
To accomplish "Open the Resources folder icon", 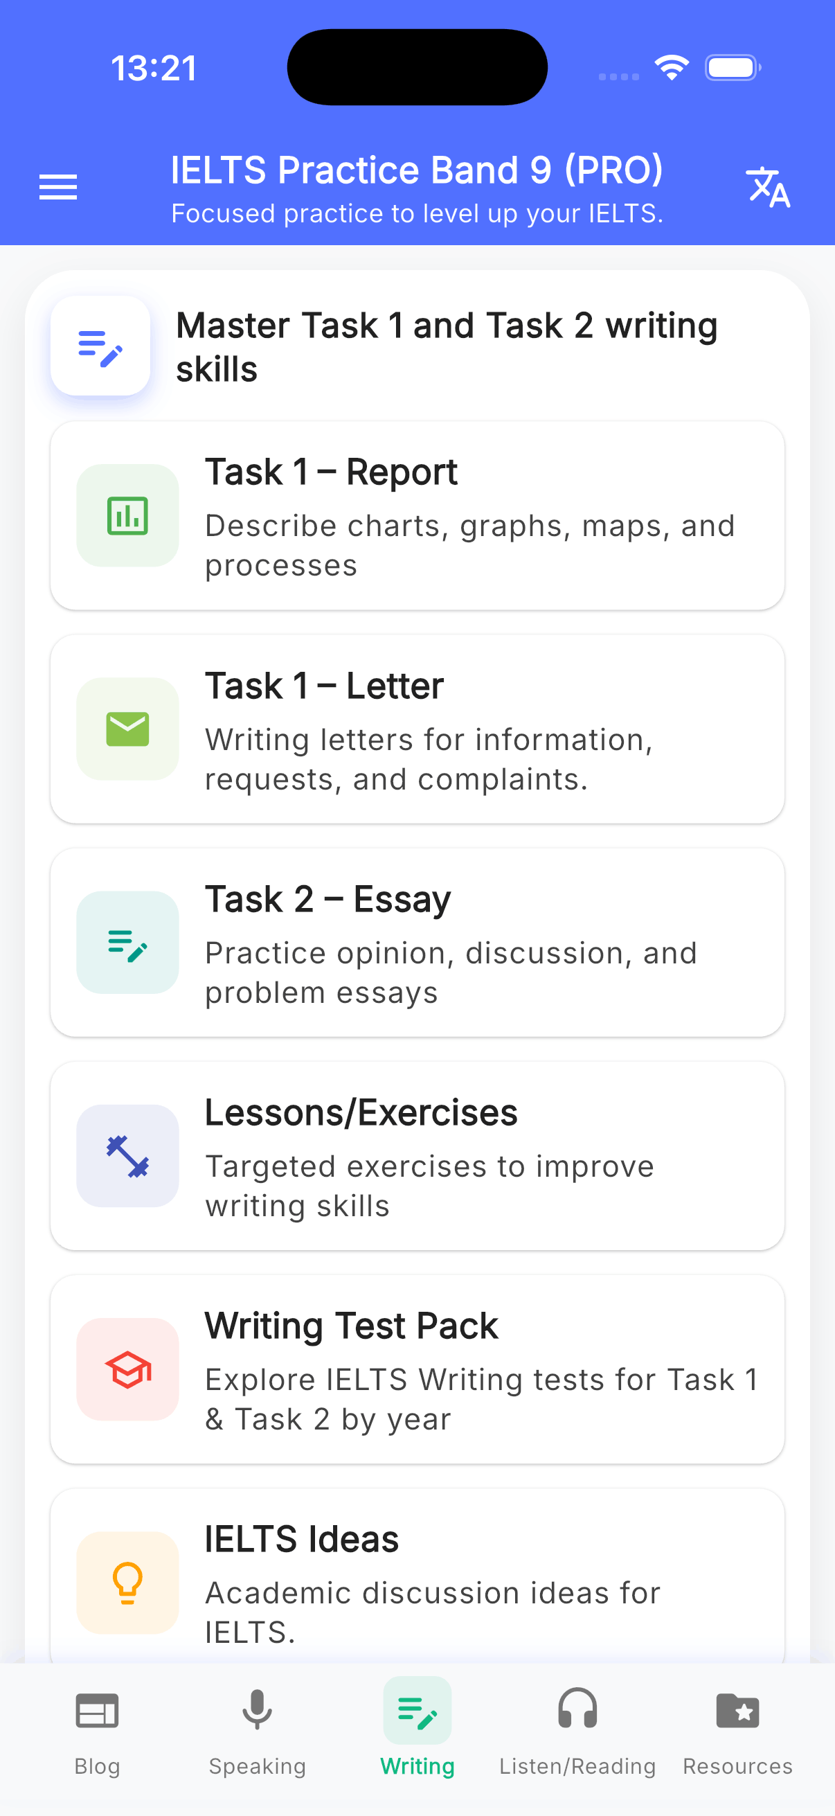I will click(737, 1710).
